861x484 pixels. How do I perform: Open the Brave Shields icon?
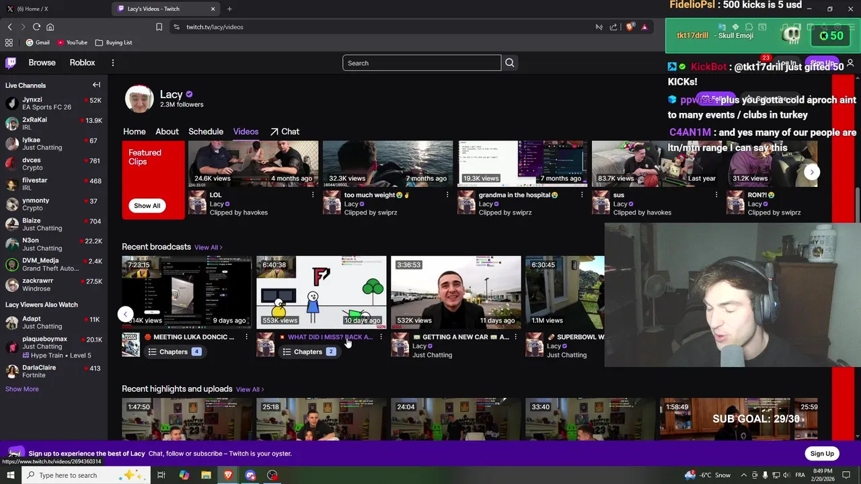[630, 27]
